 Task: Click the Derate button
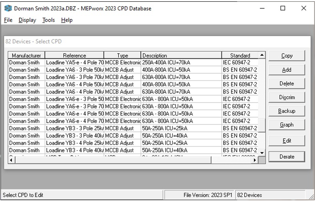tap(287, 157)
